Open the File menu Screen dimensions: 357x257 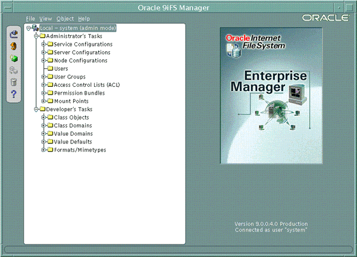point(30,18)
